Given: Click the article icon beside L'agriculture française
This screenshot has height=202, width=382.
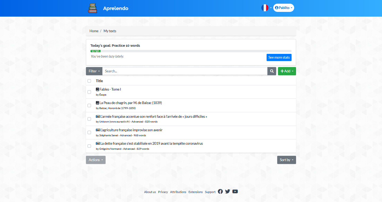Looking at the screenshot, I should (x=98, y=130).
